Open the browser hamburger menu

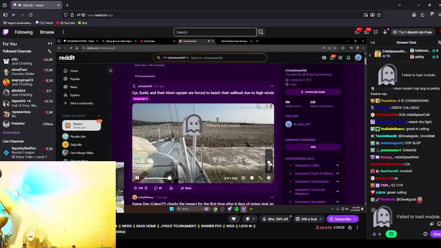point(440,15)
